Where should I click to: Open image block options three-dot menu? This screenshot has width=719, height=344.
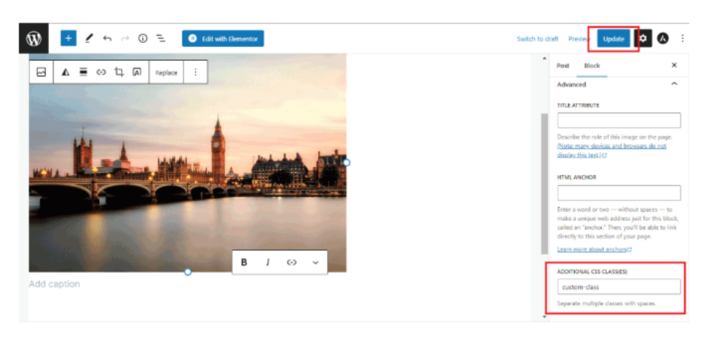point(195,72)
